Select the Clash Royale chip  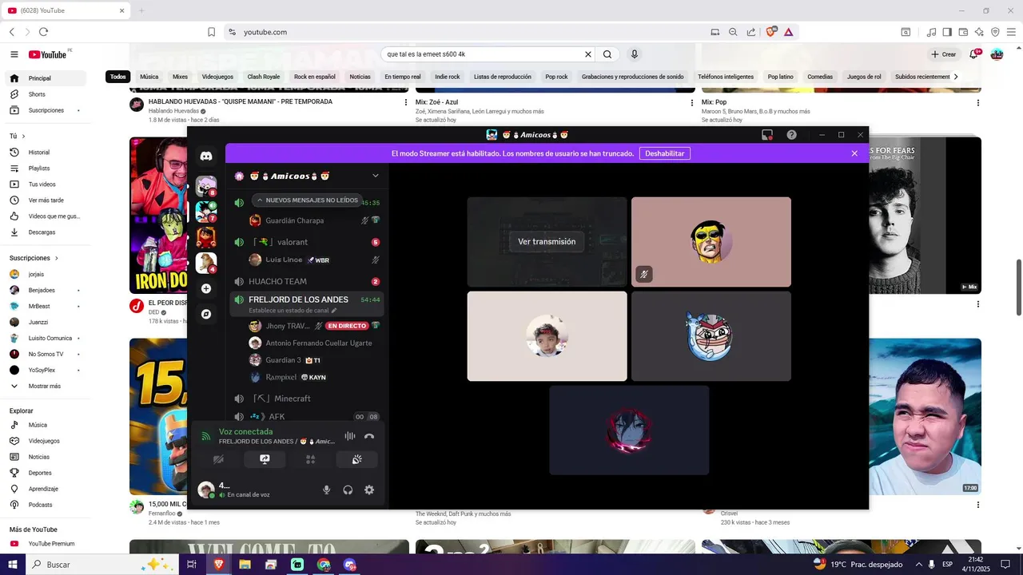coord(264,77)
